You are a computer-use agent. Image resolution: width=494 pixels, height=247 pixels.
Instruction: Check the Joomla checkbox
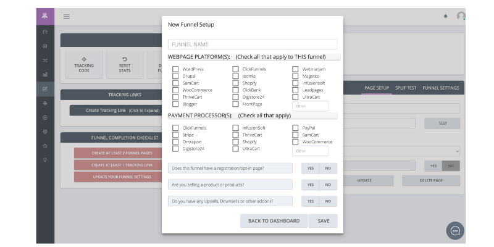point(235,76)
